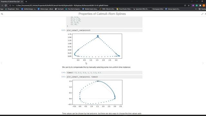Expand the bookmarks overflow chevron
The width and height of the screenshot is (206, 116).
[196, 9]
